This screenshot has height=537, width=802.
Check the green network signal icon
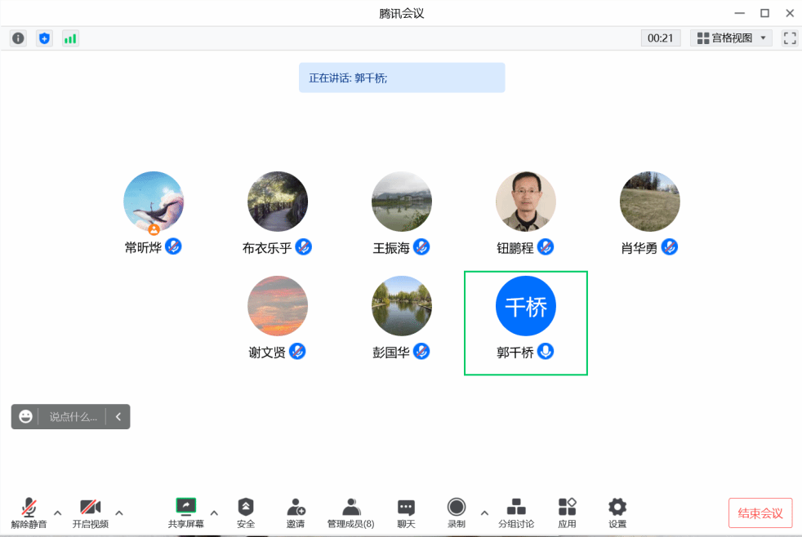pyautogui.click(x=70, y=38)
